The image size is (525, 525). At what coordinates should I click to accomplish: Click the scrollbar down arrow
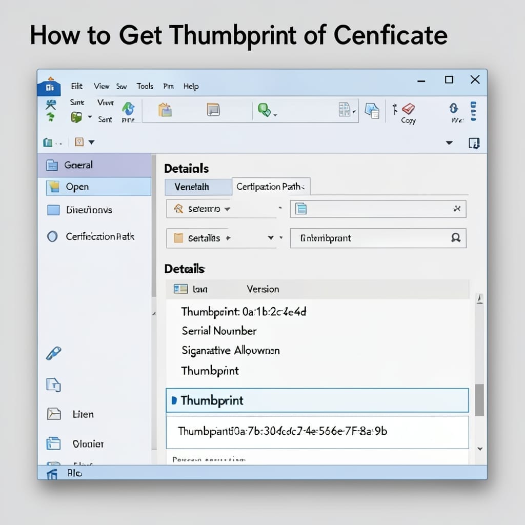[x=480, y=449]
